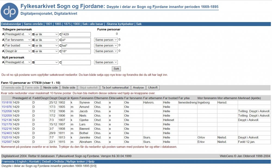Open the 'Skanna kyrkjebøker' menu link
Image resolution: width=272 pixels, height=168 pixels.
(x=120, y=24)
